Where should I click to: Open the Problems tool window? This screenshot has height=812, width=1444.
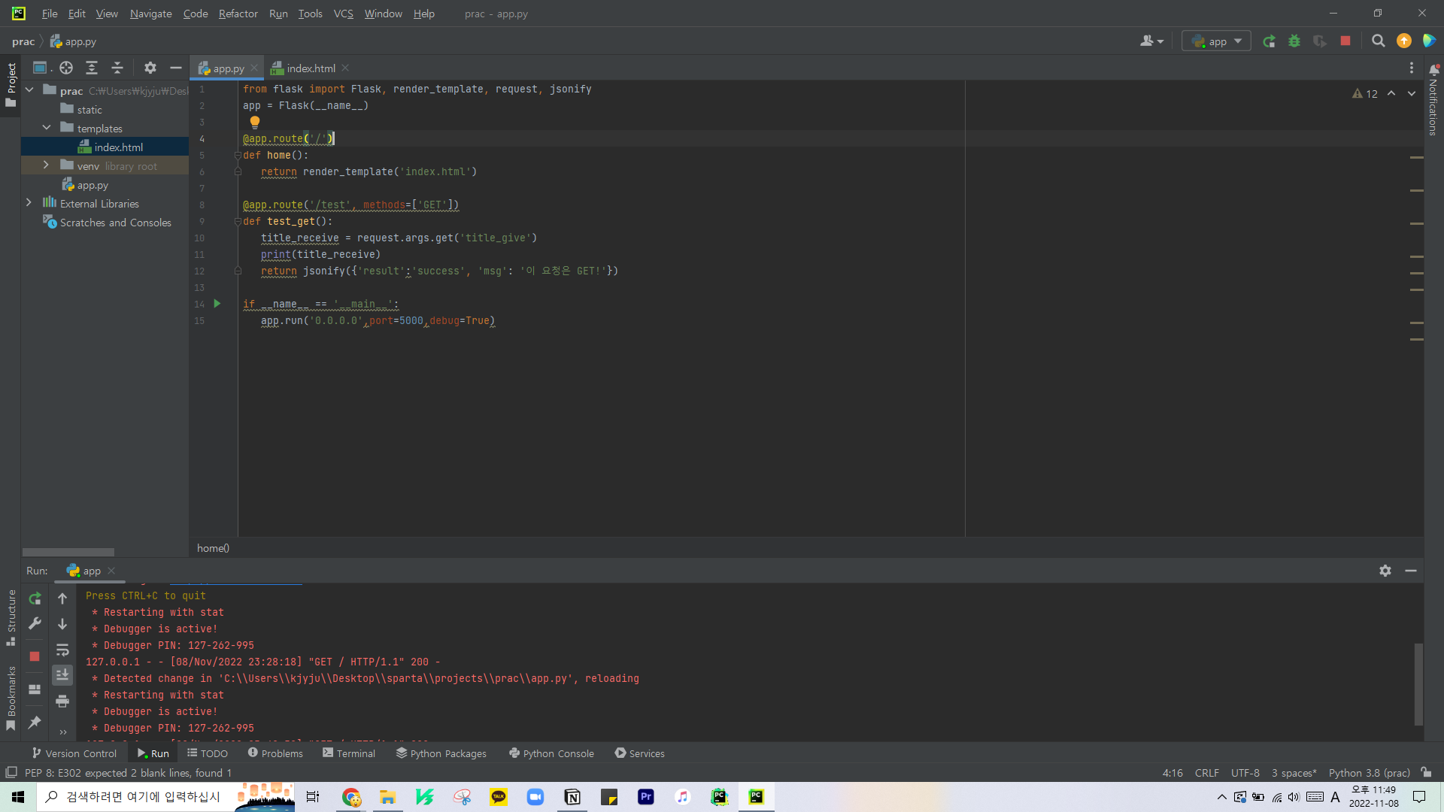coord(275,753)
